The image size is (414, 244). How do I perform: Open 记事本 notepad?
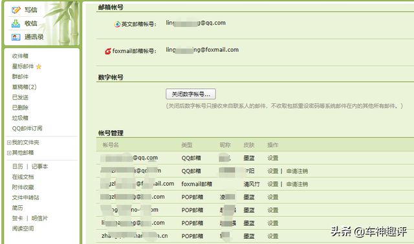(x=39, y=166)
